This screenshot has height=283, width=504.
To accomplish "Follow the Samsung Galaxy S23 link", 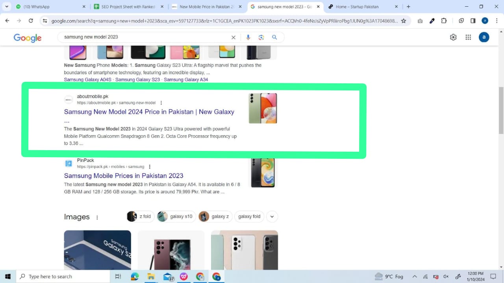I will pos(137,79).
